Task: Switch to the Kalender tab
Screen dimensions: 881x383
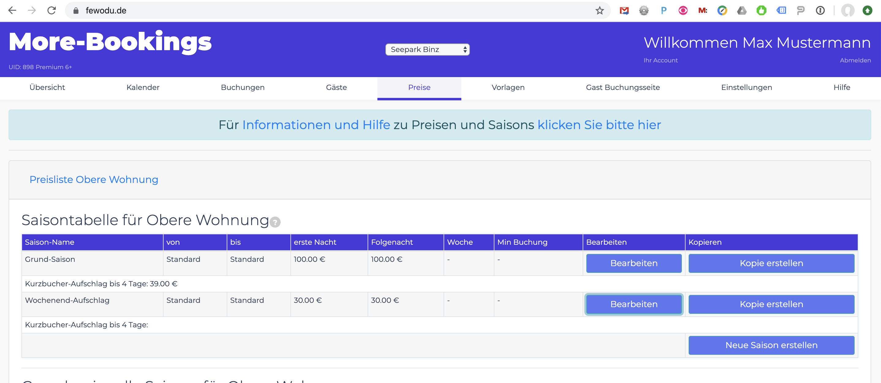Action: [143, 87]
